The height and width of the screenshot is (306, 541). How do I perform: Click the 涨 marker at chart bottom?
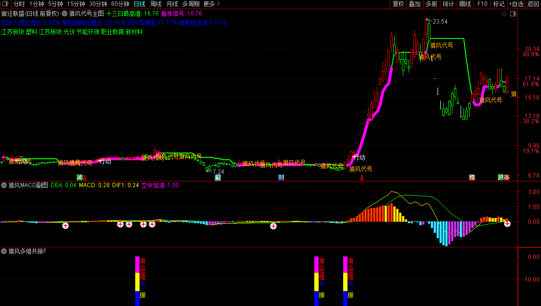(506, 178)
